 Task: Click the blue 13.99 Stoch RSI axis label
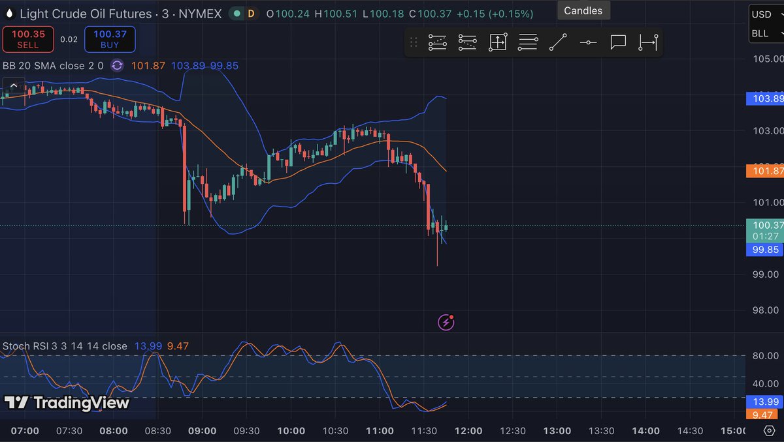pyautogui.click(x=764, y=402)
